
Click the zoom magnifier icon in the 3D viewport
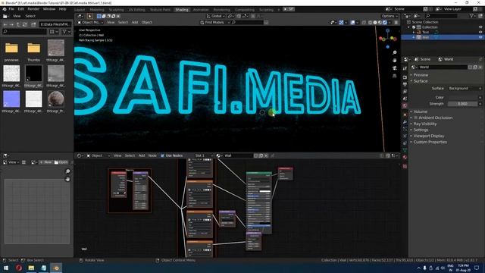(394, 52)
